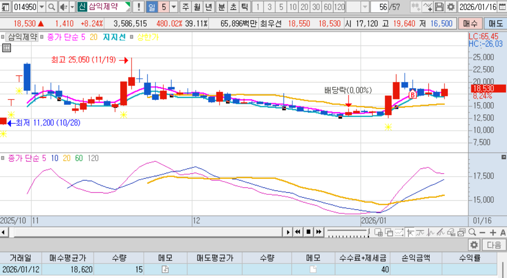Select the 일 daily period toggle
This screenshot has height=278, width=507.
(152, 7)
